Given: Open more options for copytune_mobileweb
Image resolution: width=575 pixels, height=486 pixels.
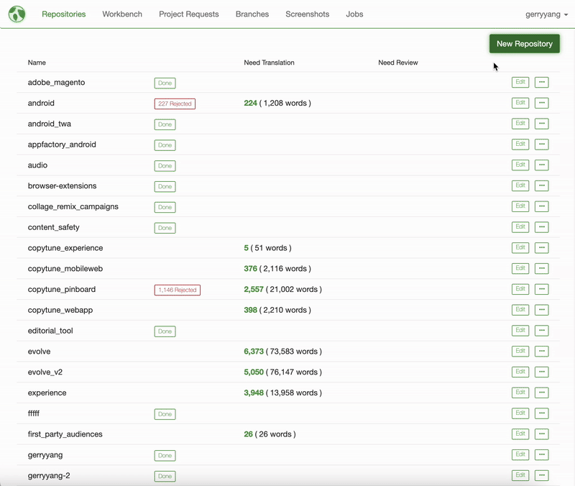Looking at the screenshot, I should [x=542, y=268].
